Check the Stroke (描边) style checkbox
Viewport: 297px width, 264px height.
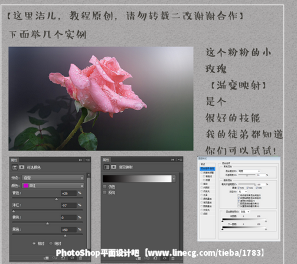pos(201,184)
